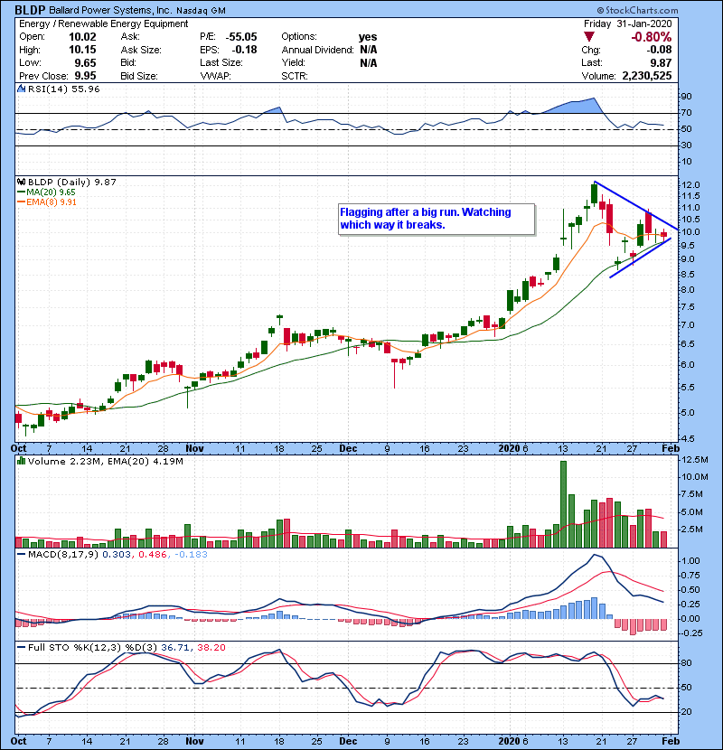Click the red down-triangle change indicator

pos(589,37)
